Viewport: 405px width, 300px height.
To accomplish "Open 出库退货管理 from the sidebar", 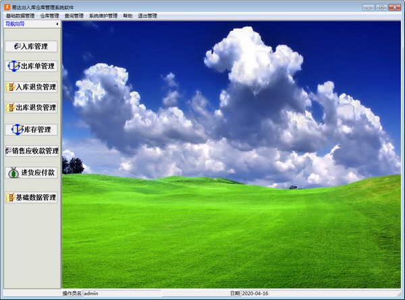I will click(31, 107).
